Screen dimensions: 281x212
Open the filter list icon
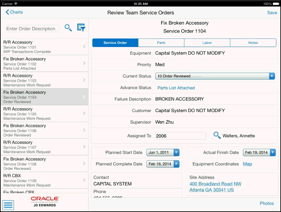point(81,28)
